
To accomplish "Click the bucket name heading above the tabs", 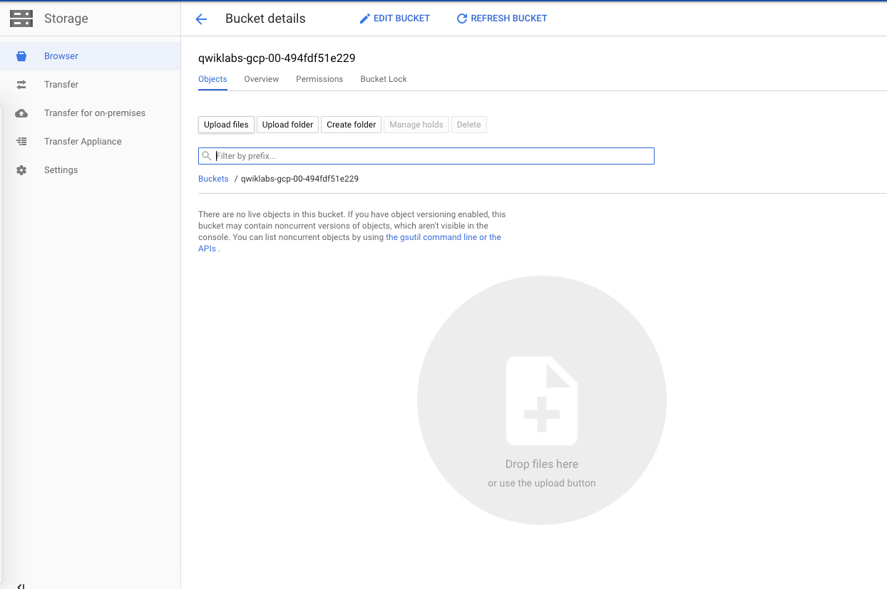I will (277, 58).
